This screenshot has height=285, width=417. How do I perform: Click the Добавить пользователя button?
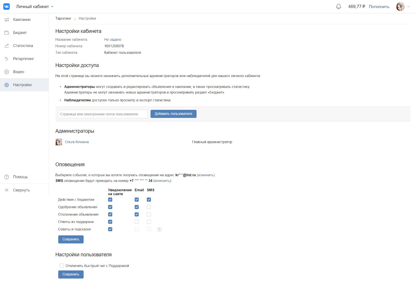[173, 114]
